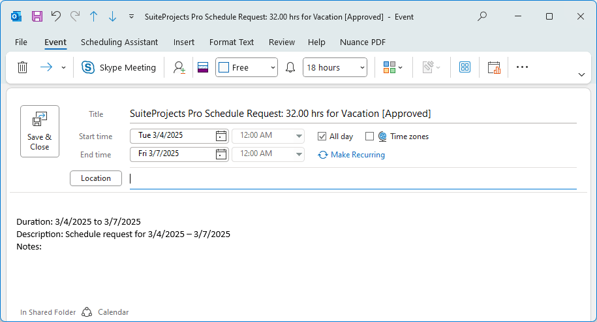Open the 18 hours reminder dropdown
The width and height of the screenshot is (597, 322).
pyautogui.click(x=335, y=67)
